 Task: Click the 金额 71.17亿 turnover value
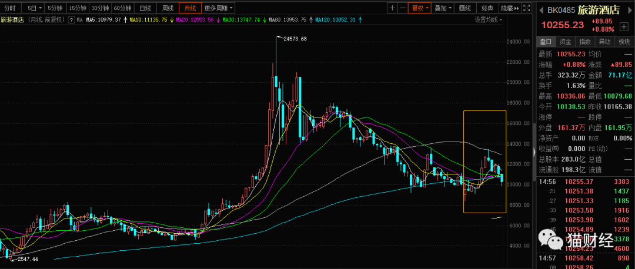[621, 75]
